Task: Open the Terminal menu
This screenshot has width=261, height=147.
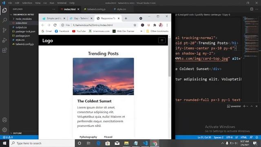Action: click(62, 3)
